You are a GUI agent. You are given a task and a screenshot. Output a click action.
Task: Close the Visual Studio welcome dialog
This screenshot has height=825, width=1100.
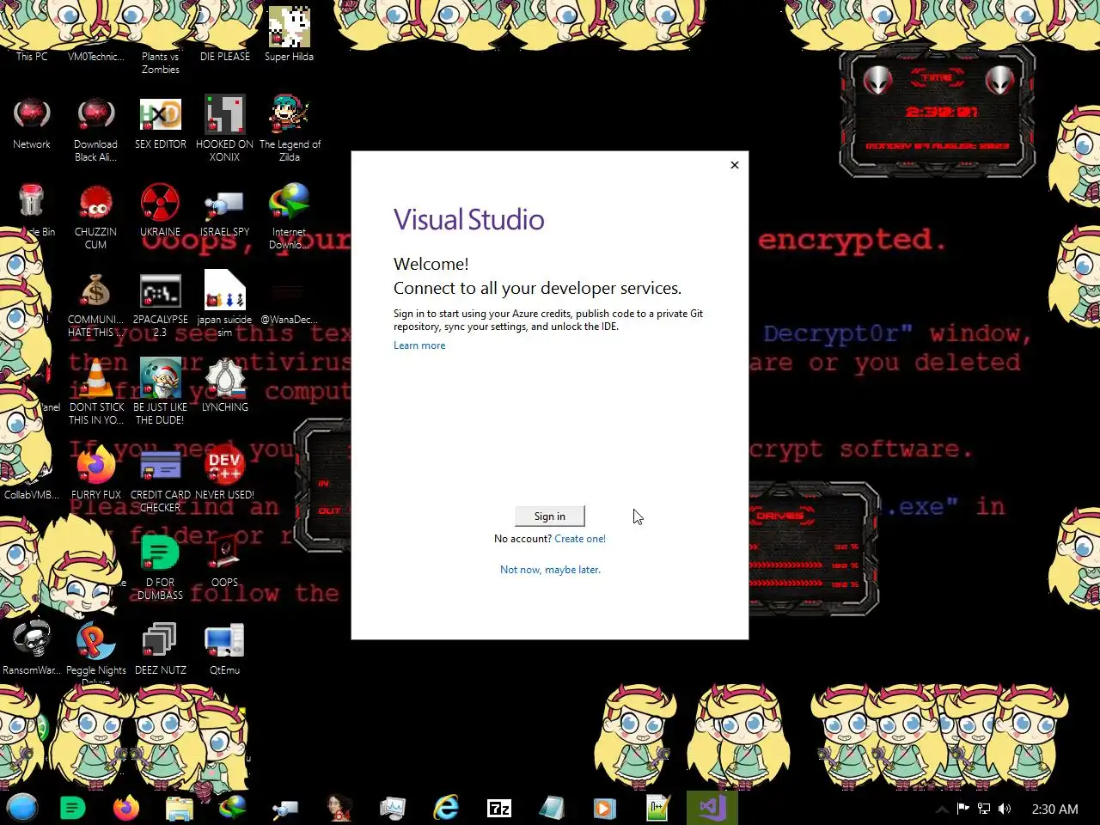click(735, 165)
